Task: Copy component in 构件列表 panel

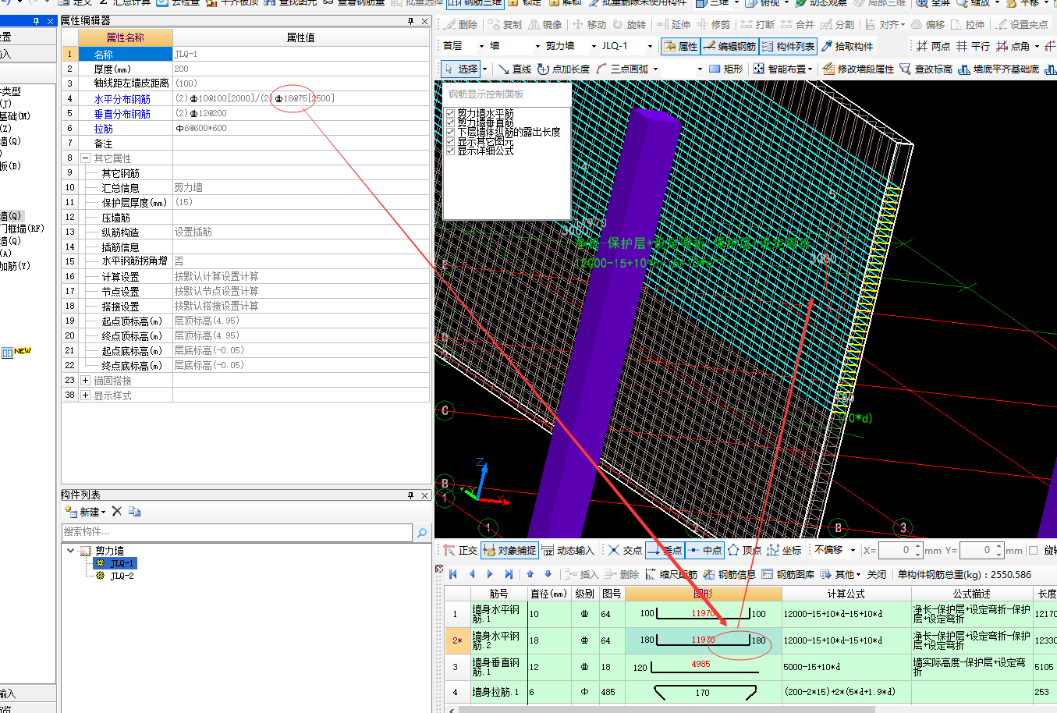Action: coord(135,512)
